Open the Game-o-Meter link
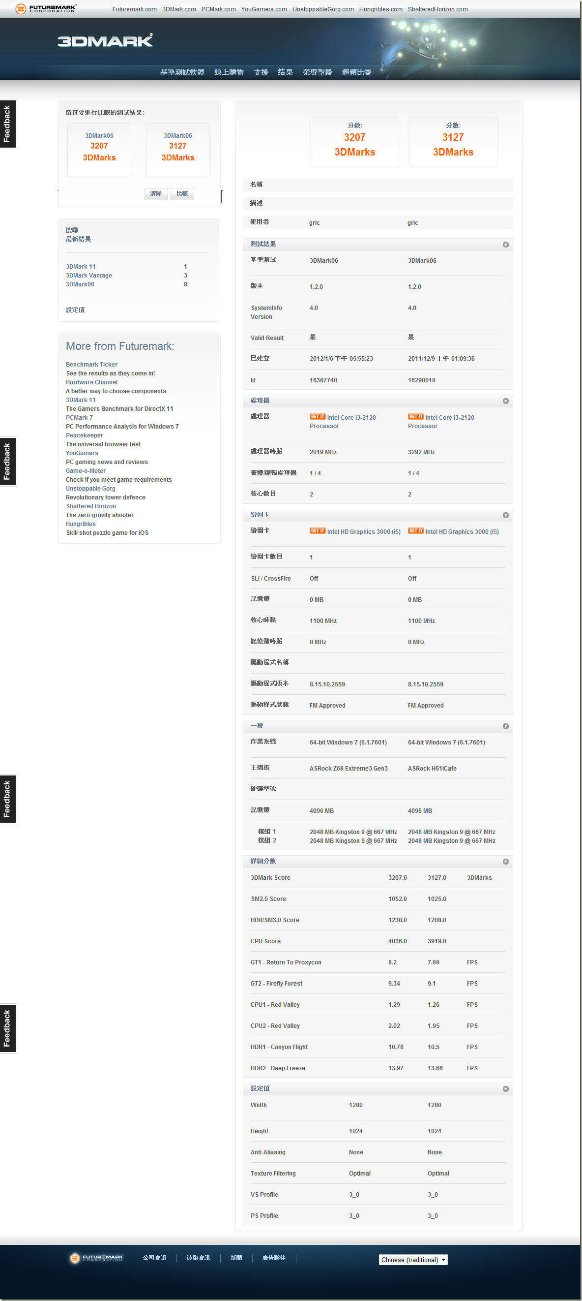 (86, 470)
